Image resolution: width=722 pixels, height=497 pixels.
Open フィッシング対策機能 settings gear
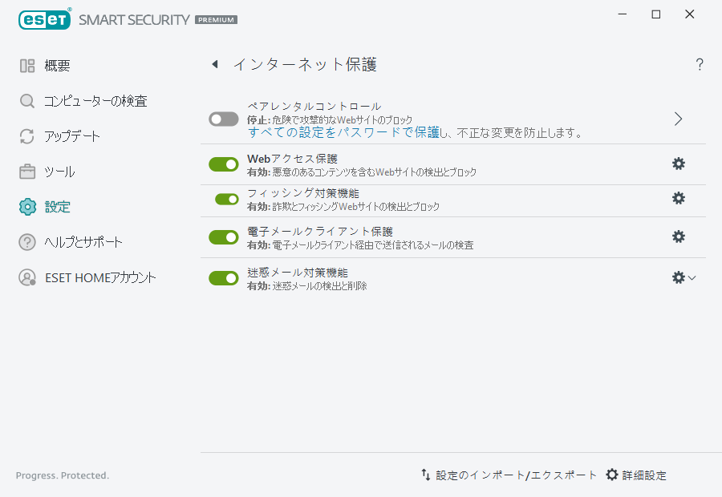coord(679,198)
